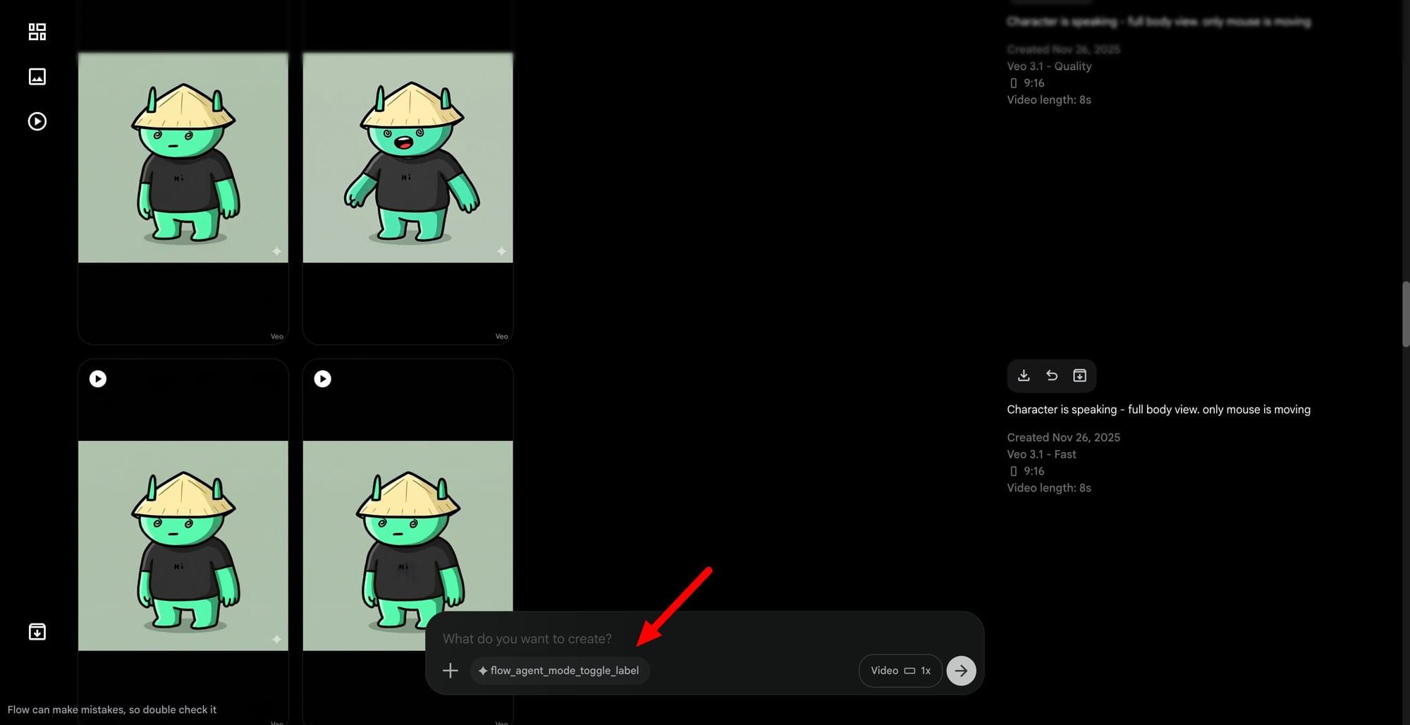Play the bottom-right video
This screenshot has width=1410, height=725.
[x=322, y=379]
